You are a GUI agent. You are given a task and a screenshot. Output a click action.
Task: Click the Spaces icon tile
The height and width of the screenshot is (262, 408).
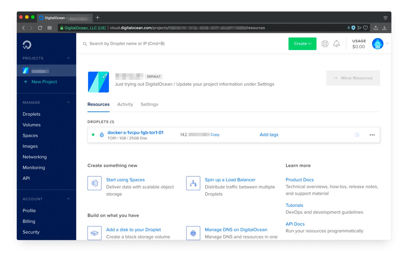pos(94,183)
